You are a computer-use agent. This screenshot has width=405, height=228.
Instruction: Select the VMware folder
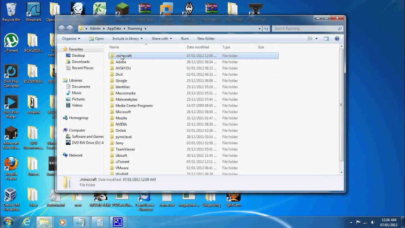click(122, 168)
